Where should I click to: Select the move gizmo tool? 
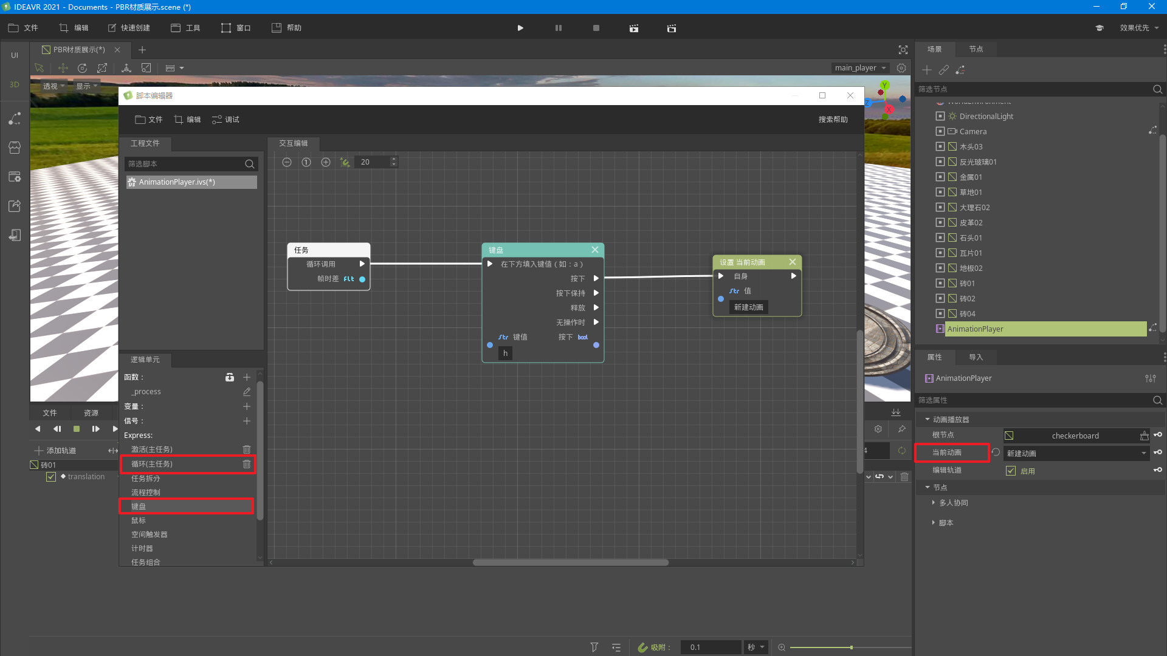point(63,68)
